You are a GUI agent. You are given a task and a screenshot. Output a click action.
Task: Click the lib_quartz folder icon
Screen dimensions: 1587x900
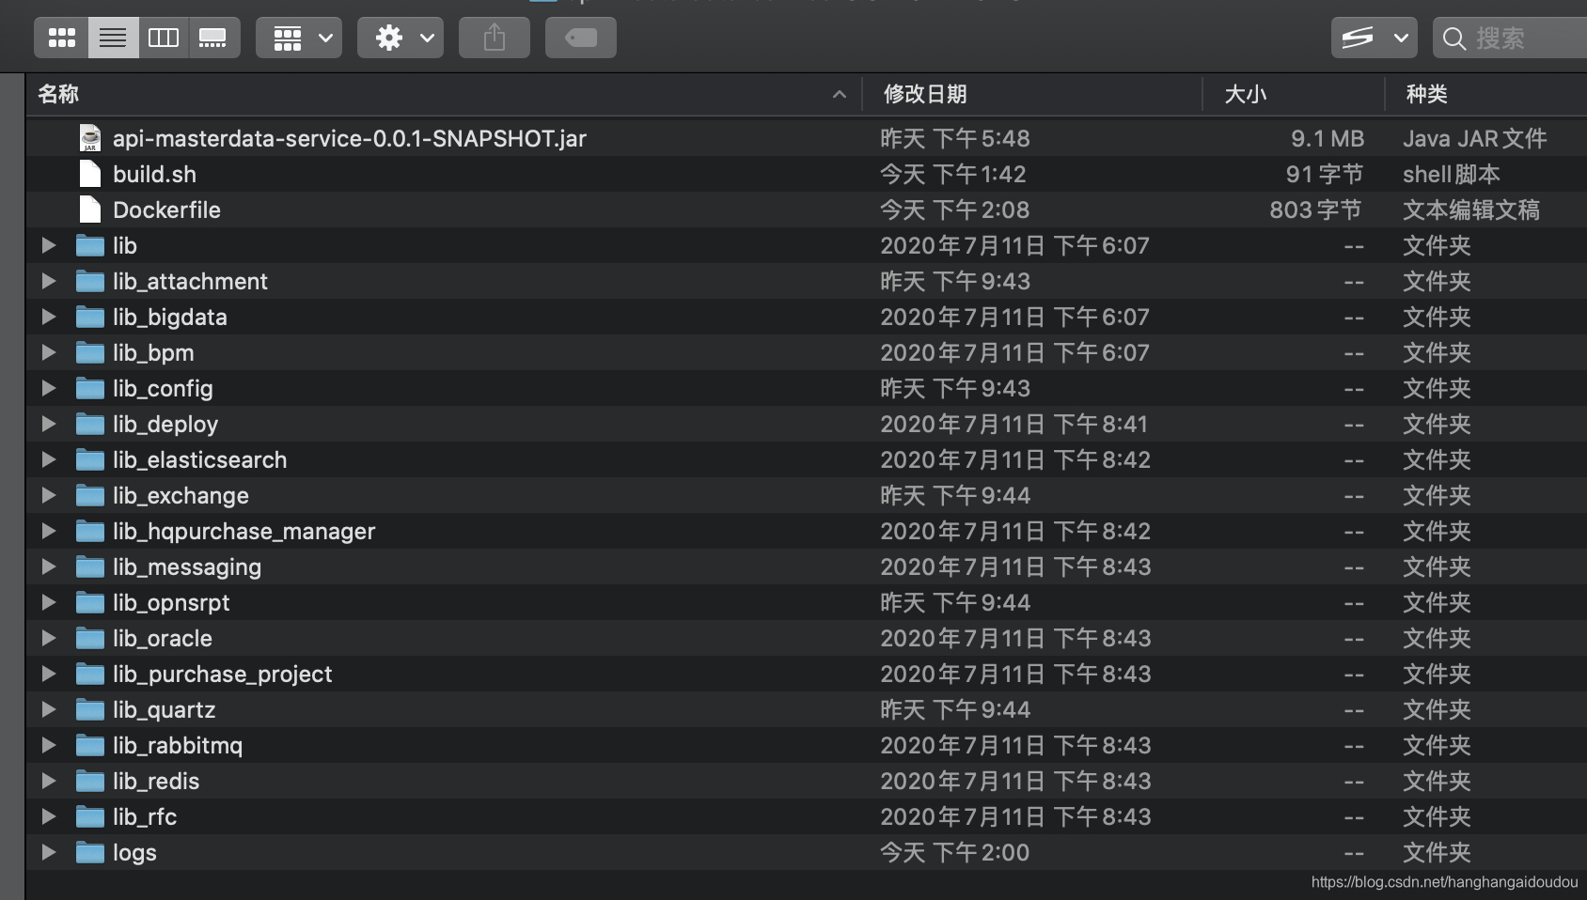tap(90, 709)
